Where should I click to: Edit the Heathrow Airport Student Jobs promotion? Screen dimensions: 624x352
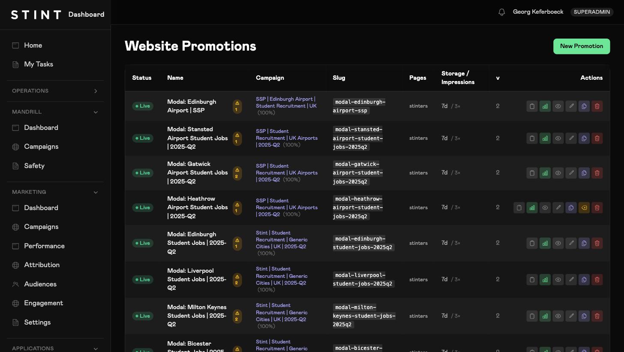558,208
